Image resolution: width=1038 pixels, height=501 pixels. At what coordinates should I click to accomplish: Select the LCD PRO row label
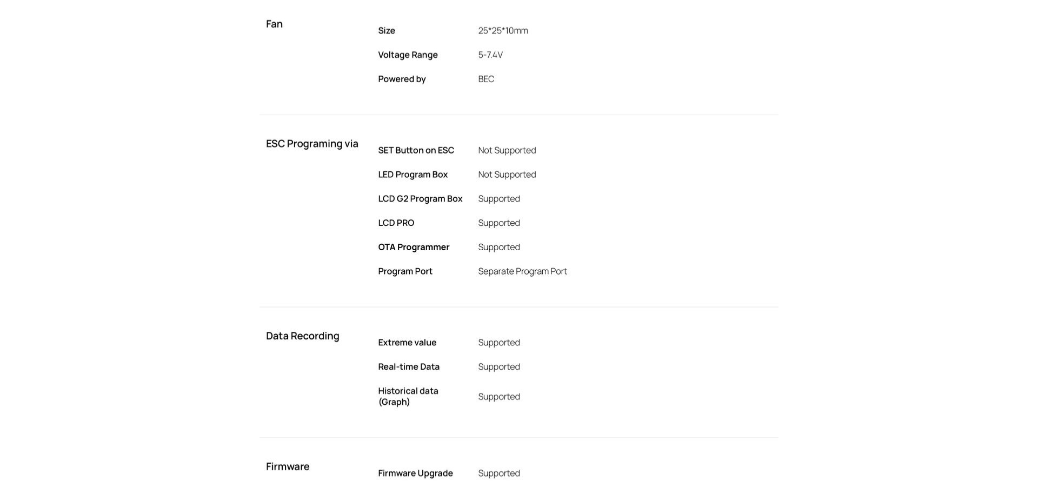[x=396, y=223]
